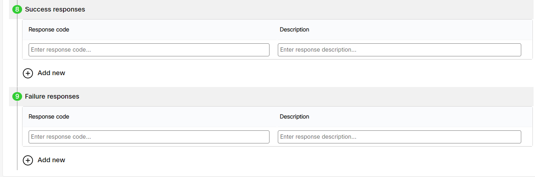The image size is (535, 177).
Task: Select the Add new label under Failure responses
Action: pos(51,160)
